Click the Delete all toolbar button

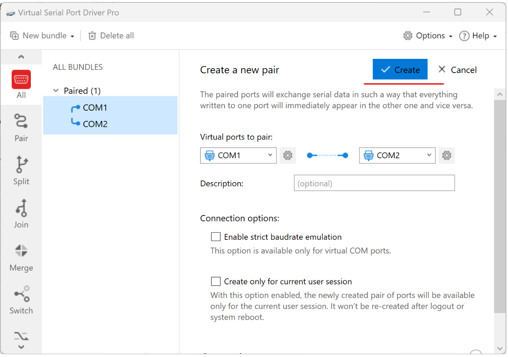111,36
